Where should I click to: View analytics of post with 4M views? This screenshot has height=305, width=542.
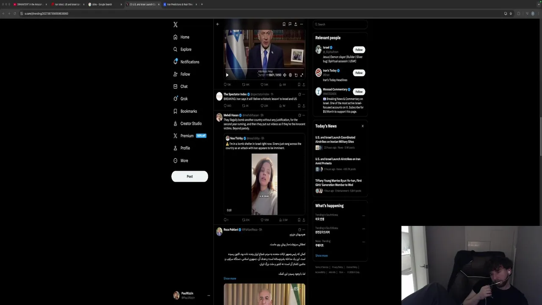point(282,85)
